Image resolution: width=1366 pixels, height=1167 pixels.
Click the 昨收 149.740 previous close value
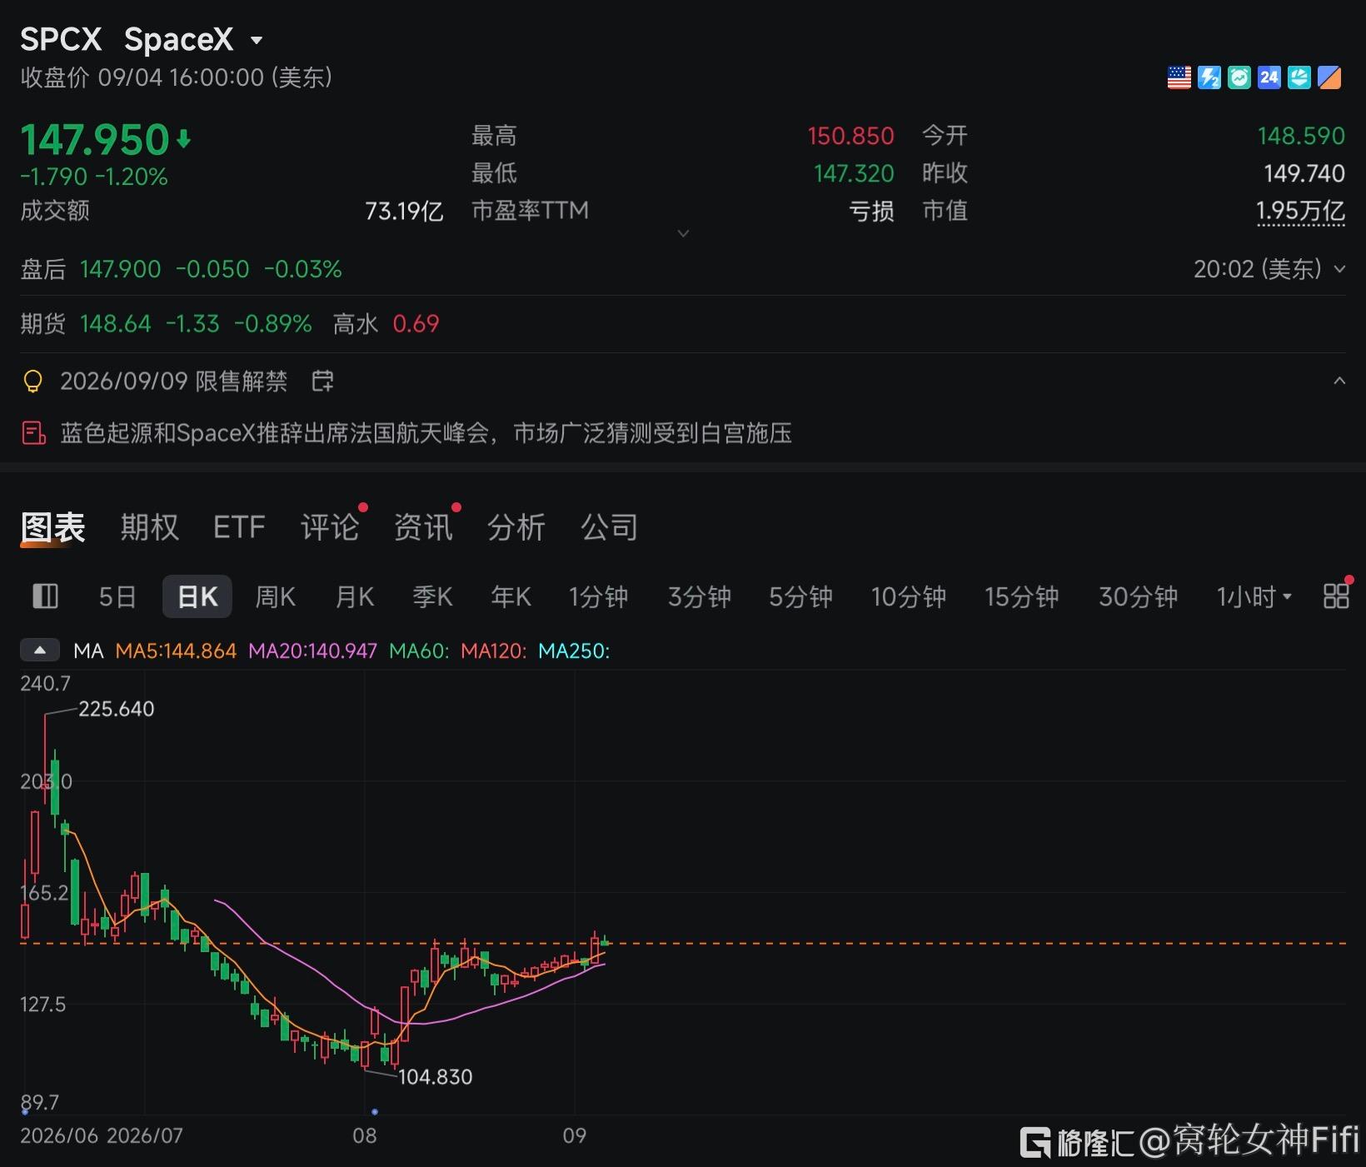1304,173
